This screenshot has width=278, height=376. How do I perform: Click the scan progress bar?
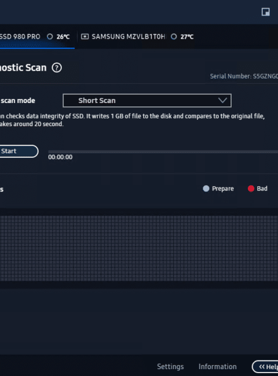[x=163, y=152]
